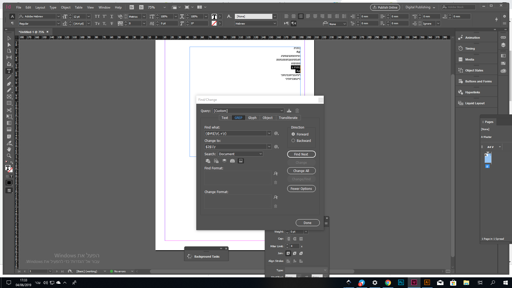Select the Zoom tool in toolbox

9,156
